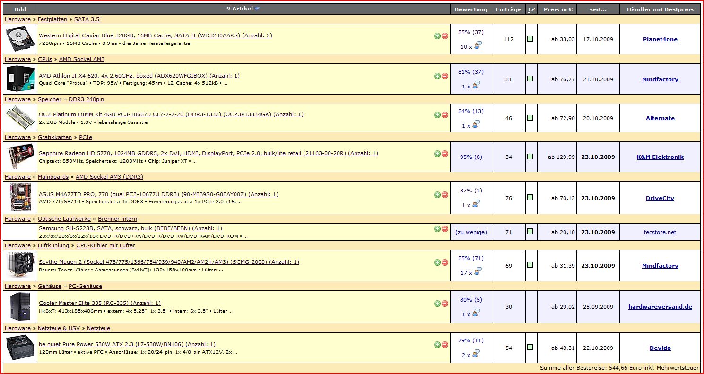This screenshot has height=374, width=704.
Task: Open PC-Gehäuse category breadcrumb
Action: click(x=85, y=286)
